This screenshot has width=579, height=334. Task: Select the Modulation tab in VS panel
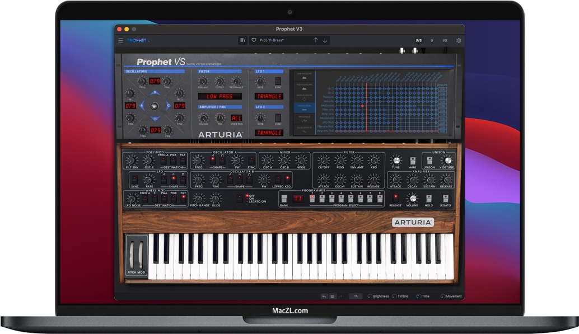click(305, 106)
